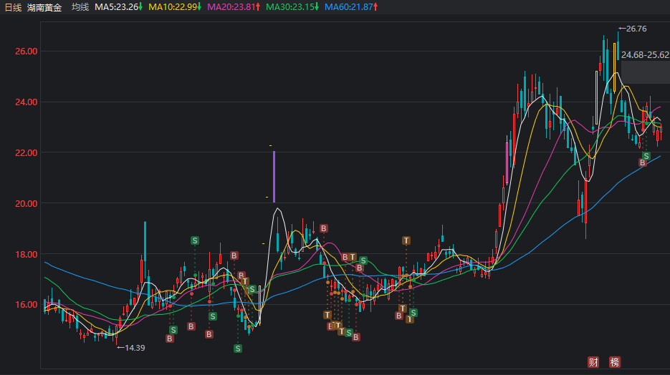This screenshot has height=375, width=670.
Task: Click the 26.76 high price label
Action: pos(636,29)
